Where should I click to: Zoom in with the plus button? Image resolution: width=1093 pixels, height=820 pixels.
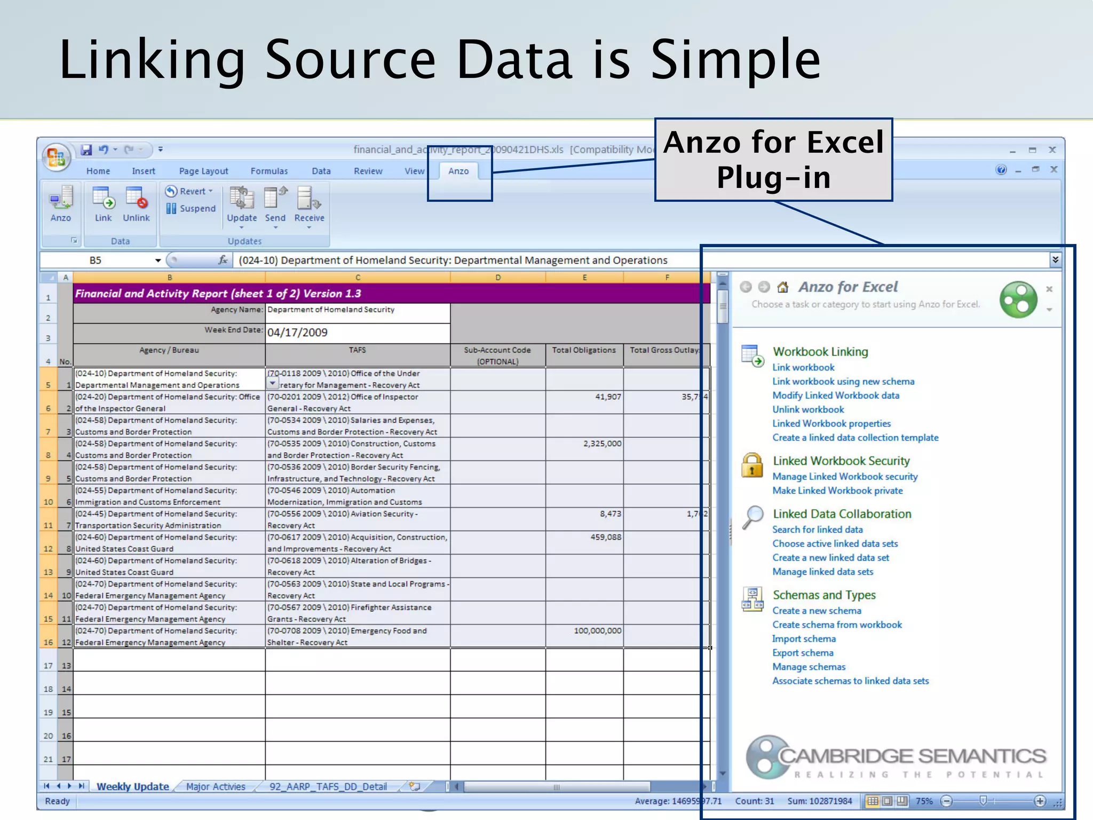click(1040, 801)
